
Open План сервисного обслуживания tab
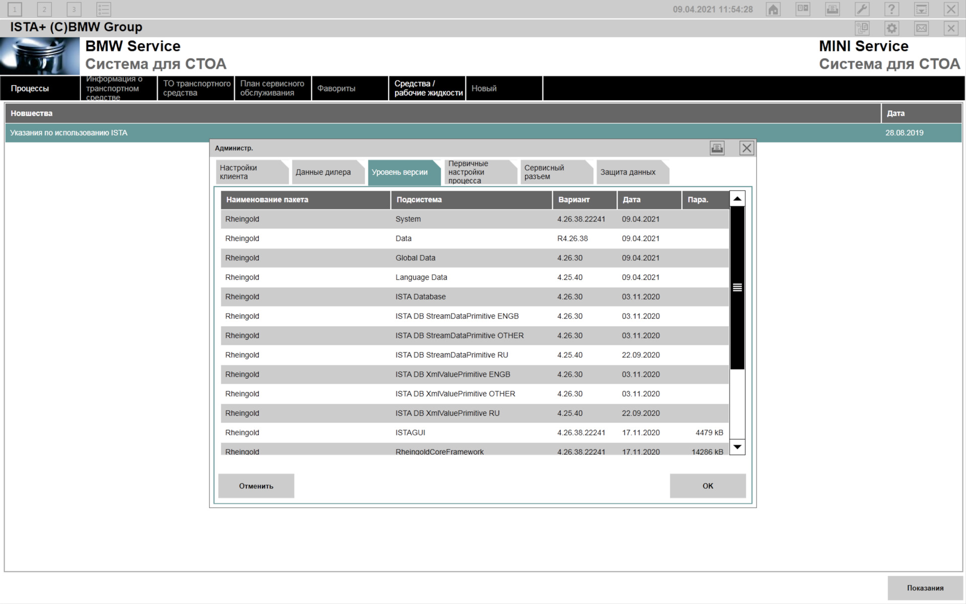273,88
